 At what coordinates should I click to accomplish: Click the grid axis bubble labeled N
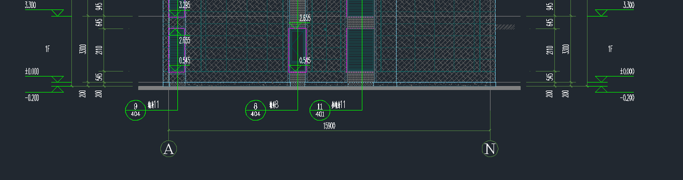pyautogui.click(x=490, y=148)
